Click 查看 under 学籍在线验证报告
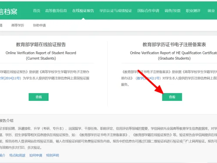This screenshot has height=163, width=217. [39, 97]
